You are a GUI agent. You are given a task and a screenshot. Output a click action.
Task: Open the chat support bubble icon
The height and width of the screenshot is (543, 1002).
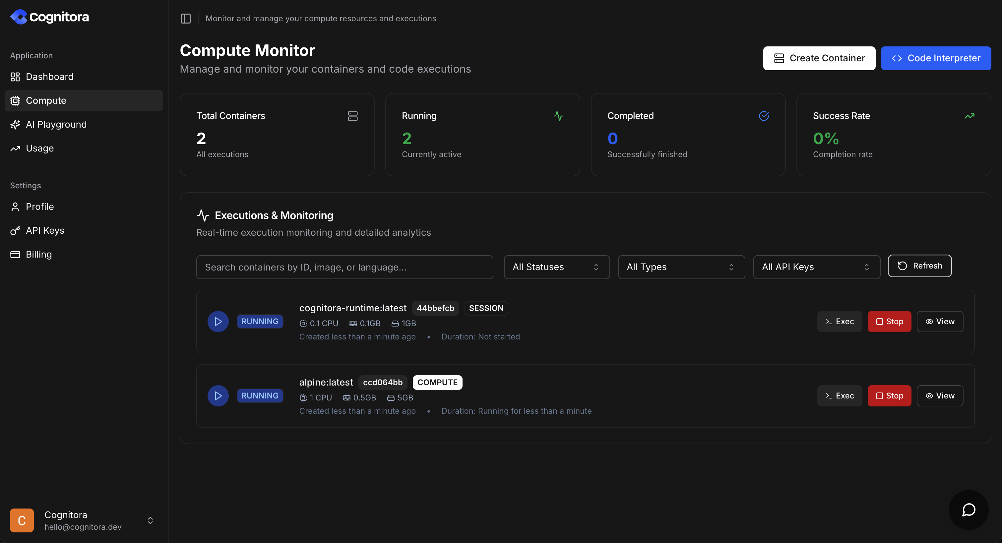969,510
